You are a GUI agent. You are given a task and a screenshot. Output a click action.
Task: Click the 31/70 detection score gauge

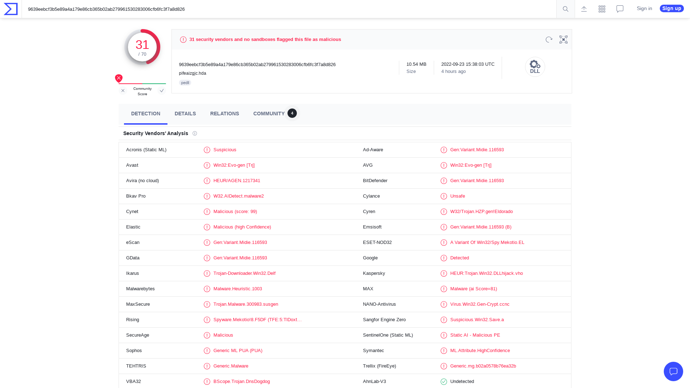click(x=142, y=47)
